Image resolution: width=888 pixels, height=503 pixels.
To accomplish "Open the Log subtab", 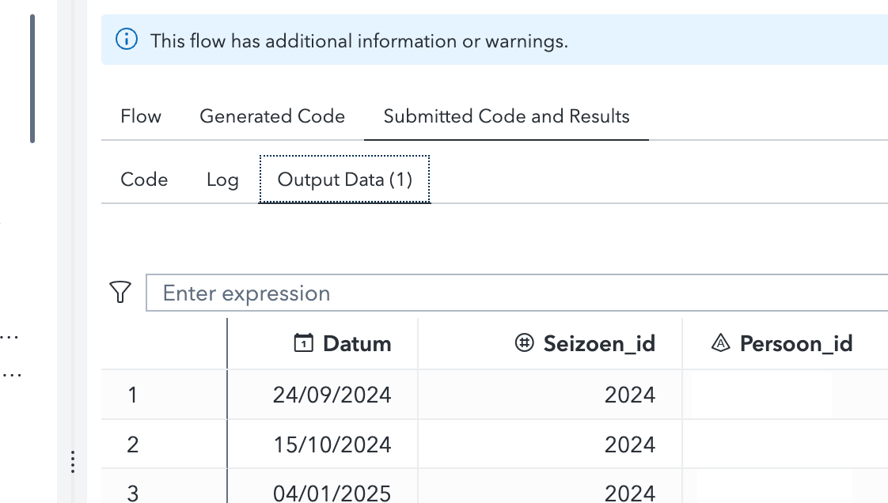I will coord(222,180).
